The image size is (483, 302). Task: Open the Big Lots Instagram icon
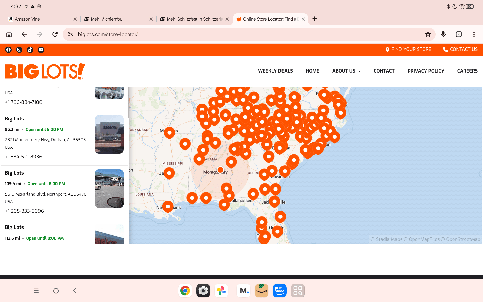coord(19,50)
